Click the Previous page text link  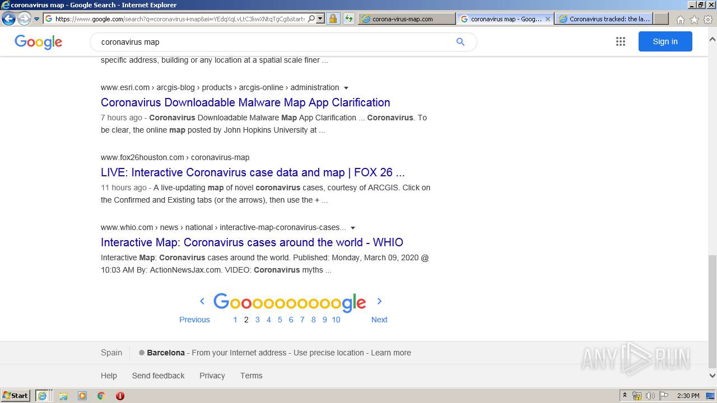coord(194,320)
